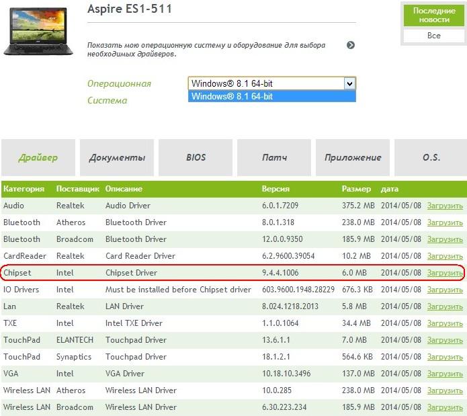
Task: Switch to the Приложение tab
Action: [353, 157]
